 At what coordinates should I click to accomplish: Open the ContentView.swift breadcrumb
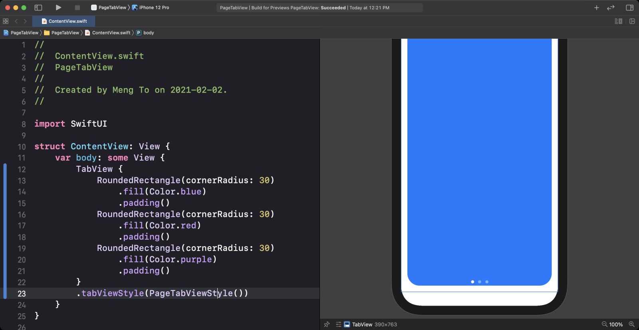coord(108,33)
